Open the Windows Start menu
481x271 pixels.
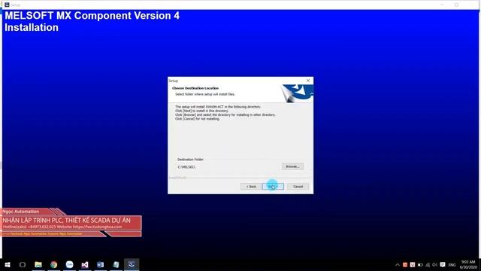click(x=8, y=264)
